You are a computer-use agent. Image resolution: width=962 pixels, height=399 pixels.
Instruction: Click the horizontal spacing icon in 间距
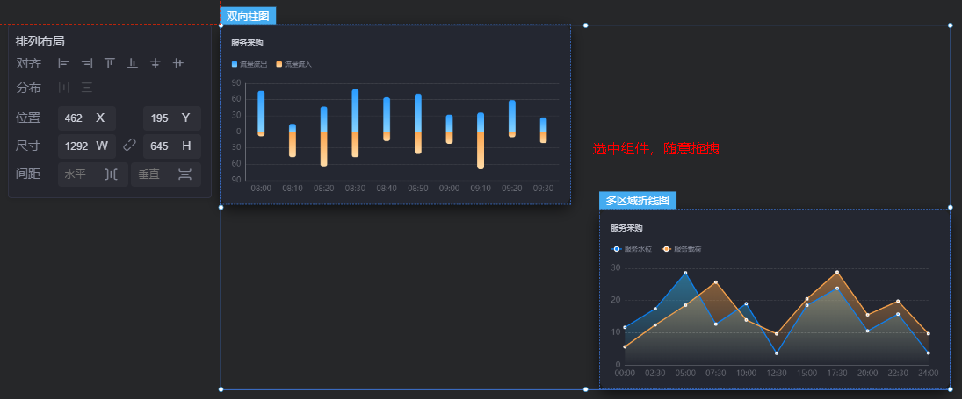pyautogui.click(x=111, y=175)
